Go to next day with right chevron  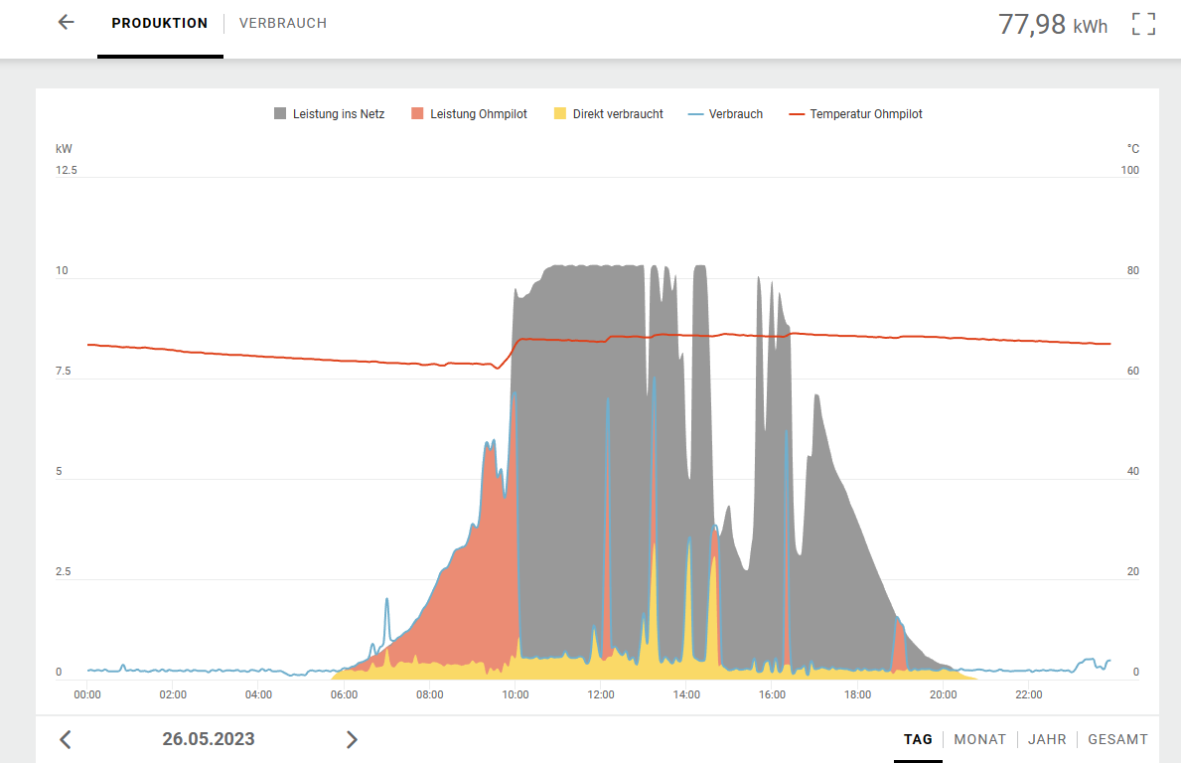(351, 739)
